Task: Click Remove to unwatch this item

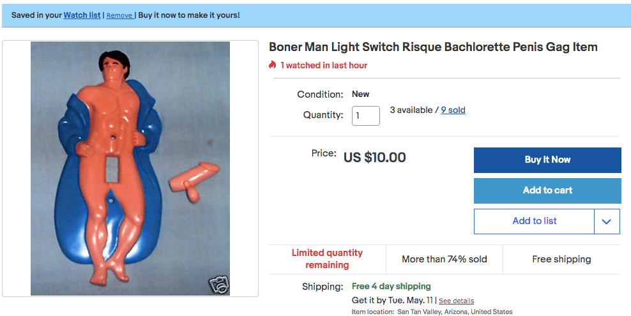Action: coord(119,15)
